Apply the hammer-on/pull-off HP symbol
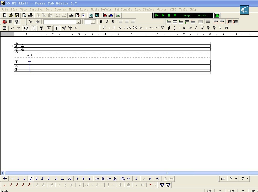258x192 pixels. tap(104, 28)
